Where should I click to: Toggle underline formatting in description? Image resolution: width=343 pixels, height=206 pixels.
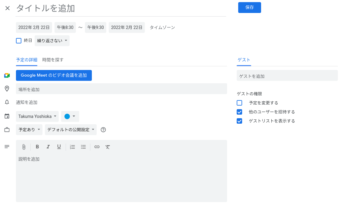(x=59, y=147)
